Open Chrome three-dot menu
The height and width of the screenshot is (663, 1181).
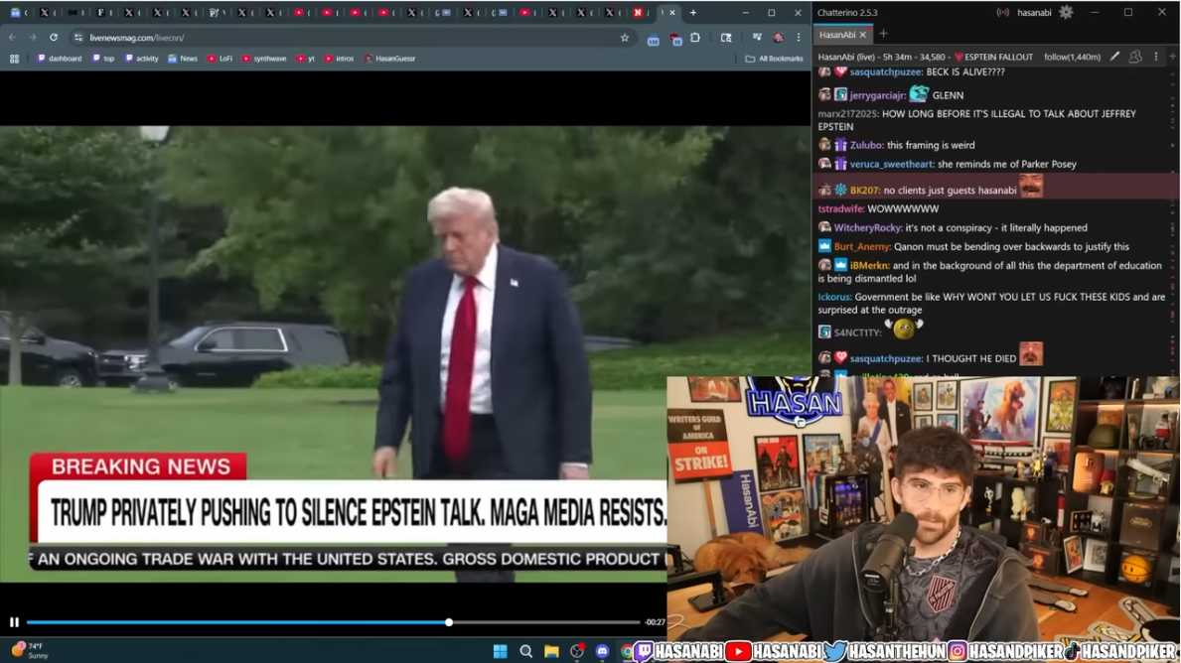pyautogui.click(x=799, y=37)
